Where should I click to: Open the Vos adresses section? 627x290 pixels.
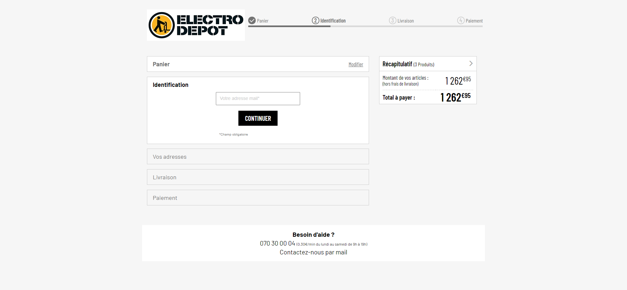point(258,157)
